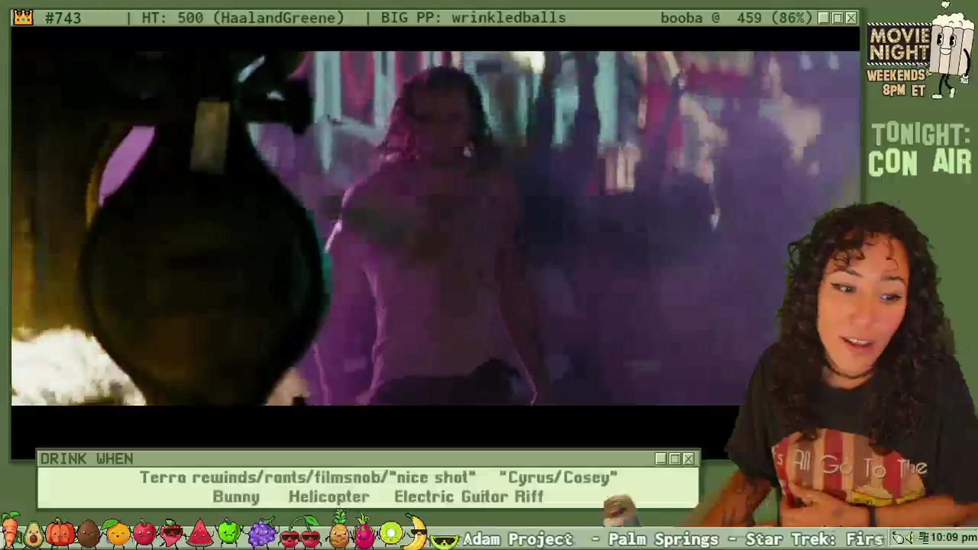This screenshot has height=550, width=978.
Task: Click the pineapple character icon
Action: tap(339, 530)
